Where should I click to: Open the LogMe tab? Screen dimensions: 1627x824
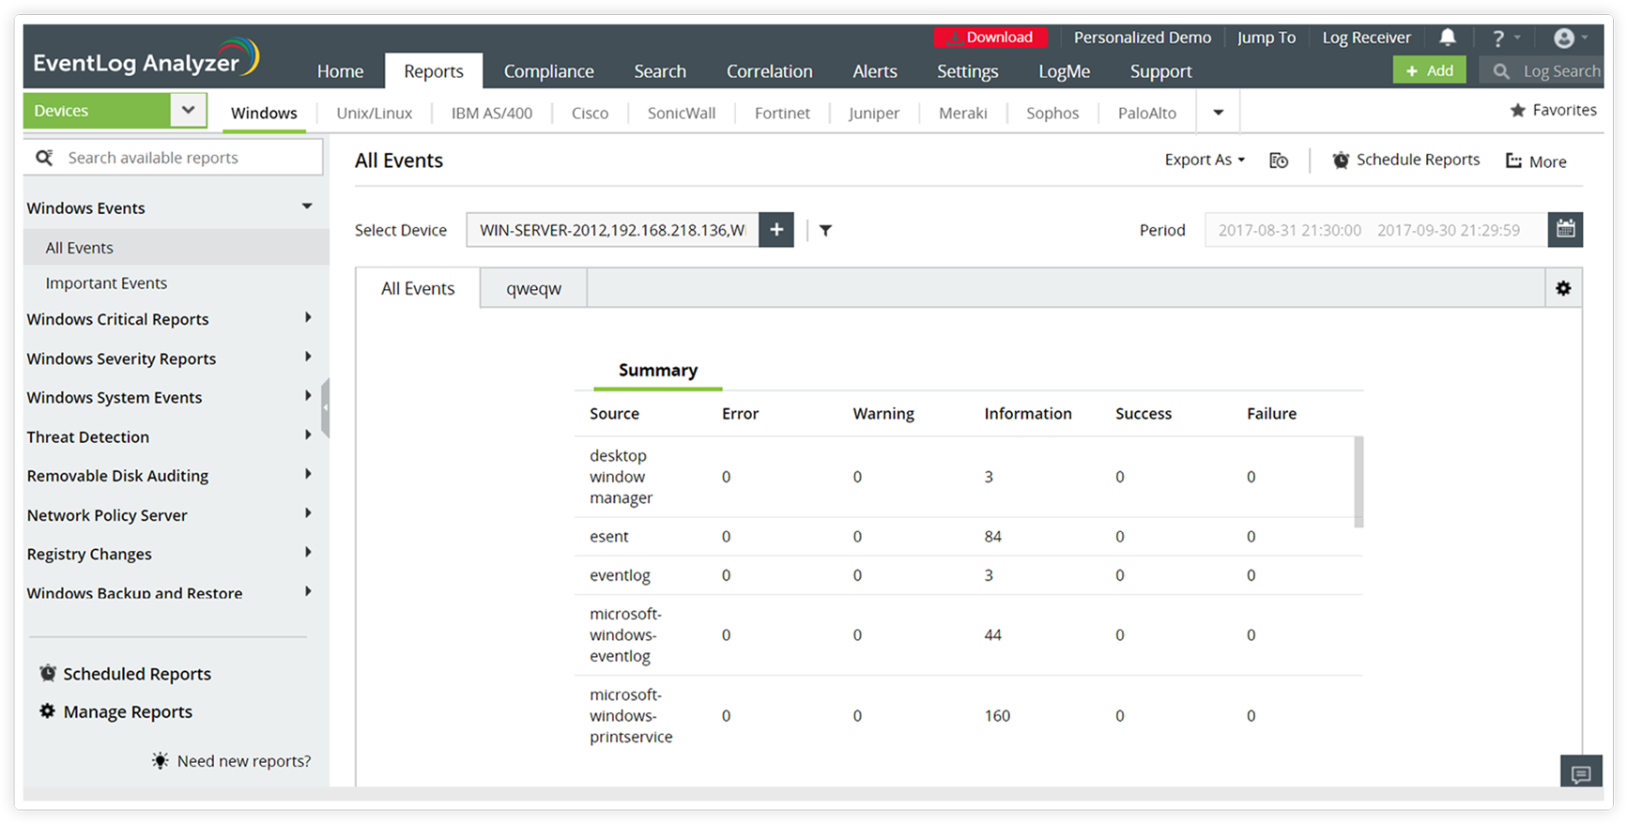1065,71
